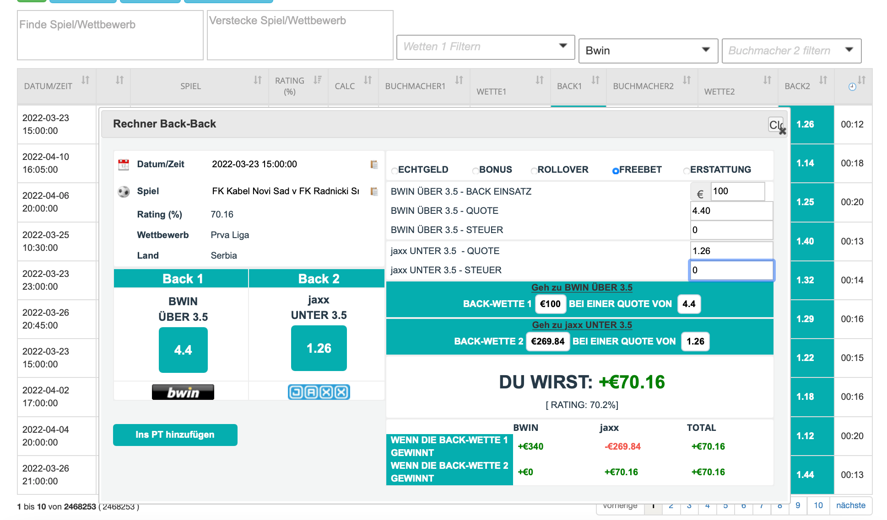The image size is (887, 520).
Task: Sort by DATUM/ZEIT column arrows
Action: pyautogui.click(x=86, y=80)
